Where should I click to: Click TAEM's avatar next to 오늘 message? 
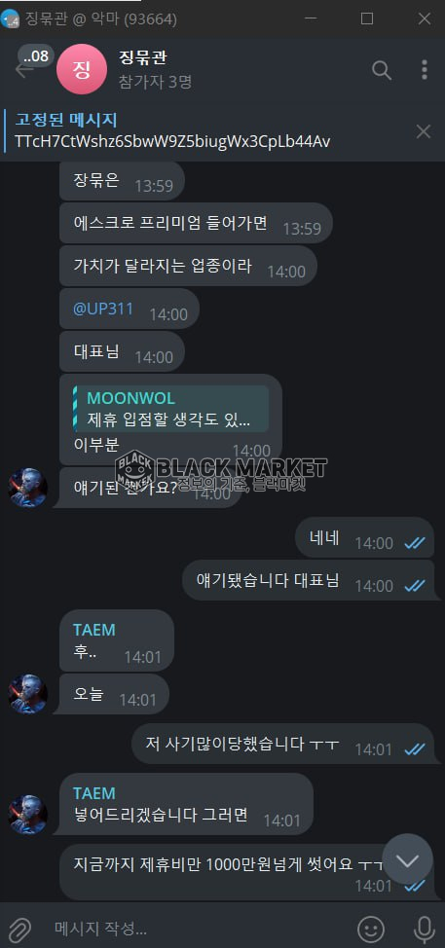pyautogui.click(x=28, y=694)
